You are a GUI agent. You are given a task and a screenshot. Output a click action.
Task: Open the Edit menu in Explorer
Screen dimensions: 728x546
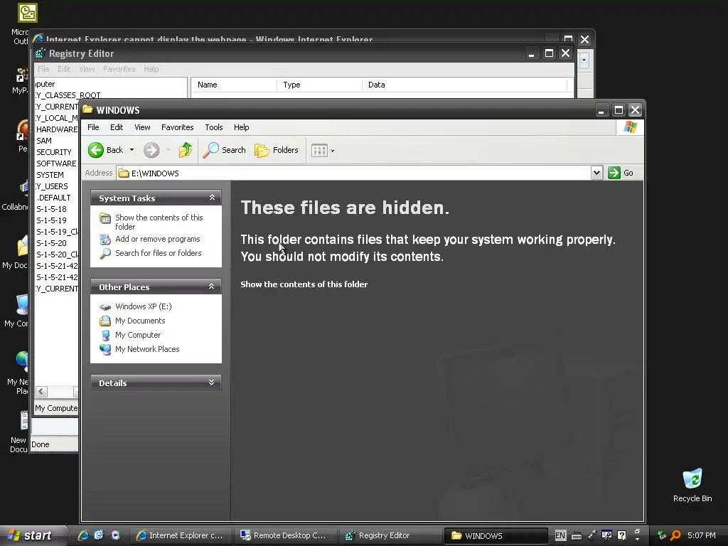(117, 127)
